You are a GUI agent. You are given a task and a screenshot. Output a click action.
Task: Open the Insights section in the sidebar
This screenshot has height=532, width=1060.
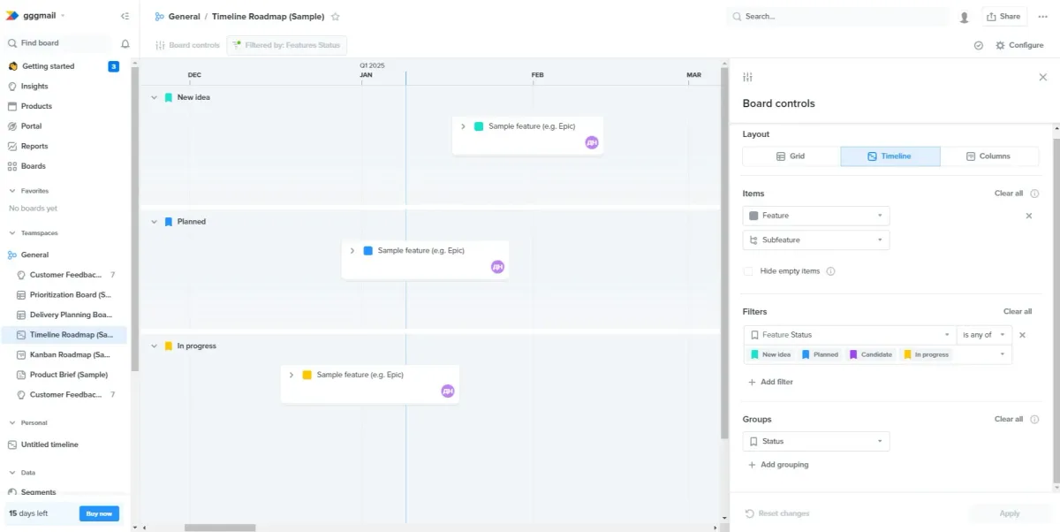click(34, 86)
